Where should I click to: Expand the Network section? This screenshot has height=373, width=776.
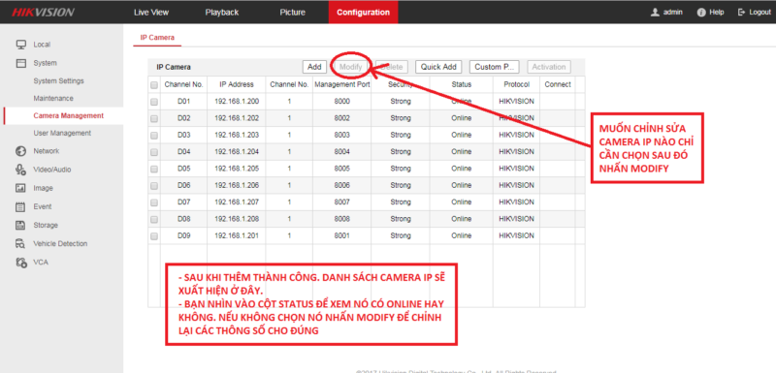(46, 151)
